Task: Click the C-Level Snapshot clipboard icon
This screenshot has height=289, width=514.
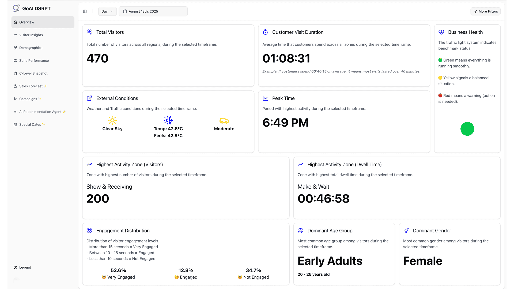Action: click(15, 73)
